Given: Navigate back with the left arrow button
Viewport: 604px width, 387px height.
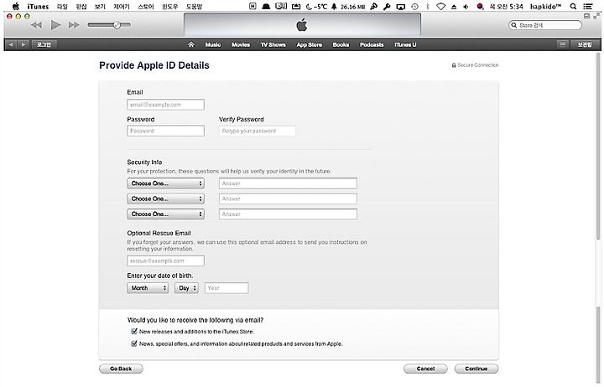Looking at the screenshot, I should click(x=11, y=44).
